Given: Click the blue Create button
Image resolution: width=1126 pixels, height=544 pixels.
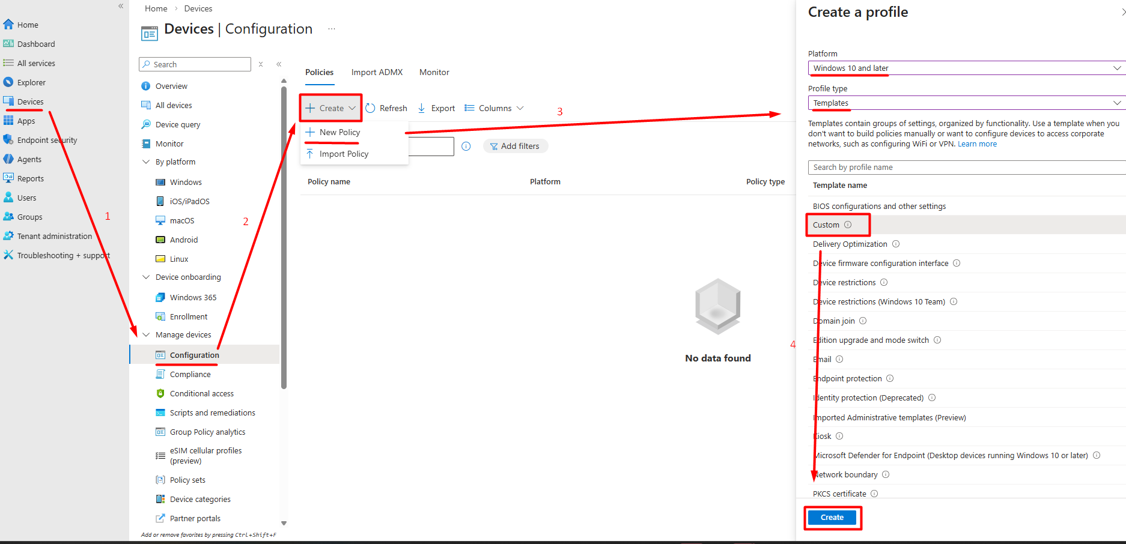Looking at the screenshot, I should point(832,517).
